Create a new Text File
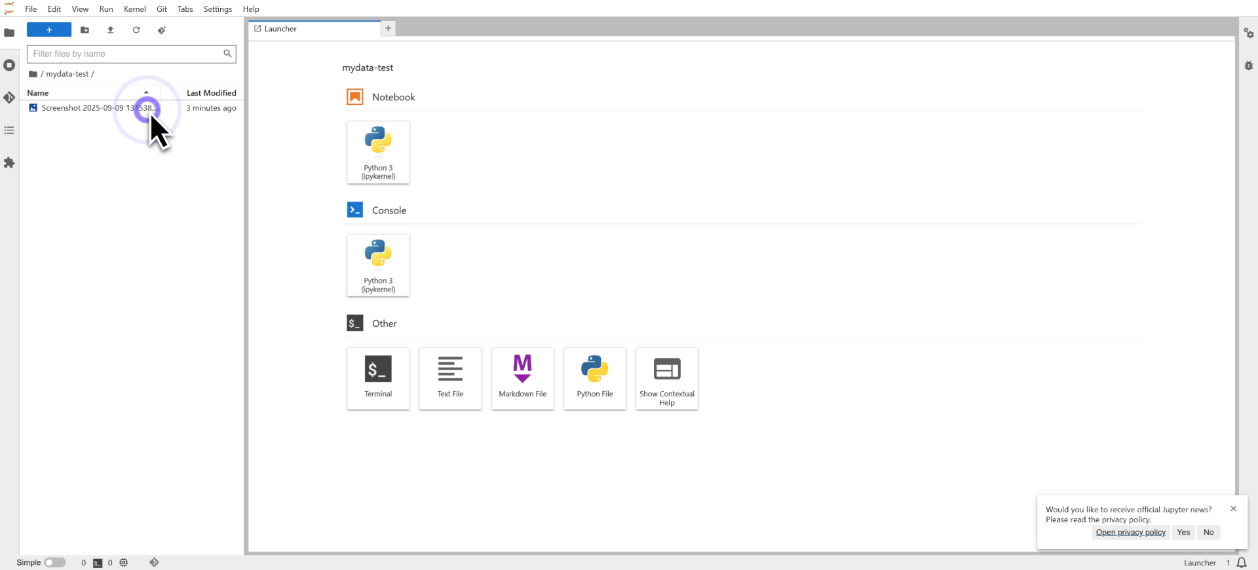This screenshot has height=570, width=1258. tap(450, 379)
